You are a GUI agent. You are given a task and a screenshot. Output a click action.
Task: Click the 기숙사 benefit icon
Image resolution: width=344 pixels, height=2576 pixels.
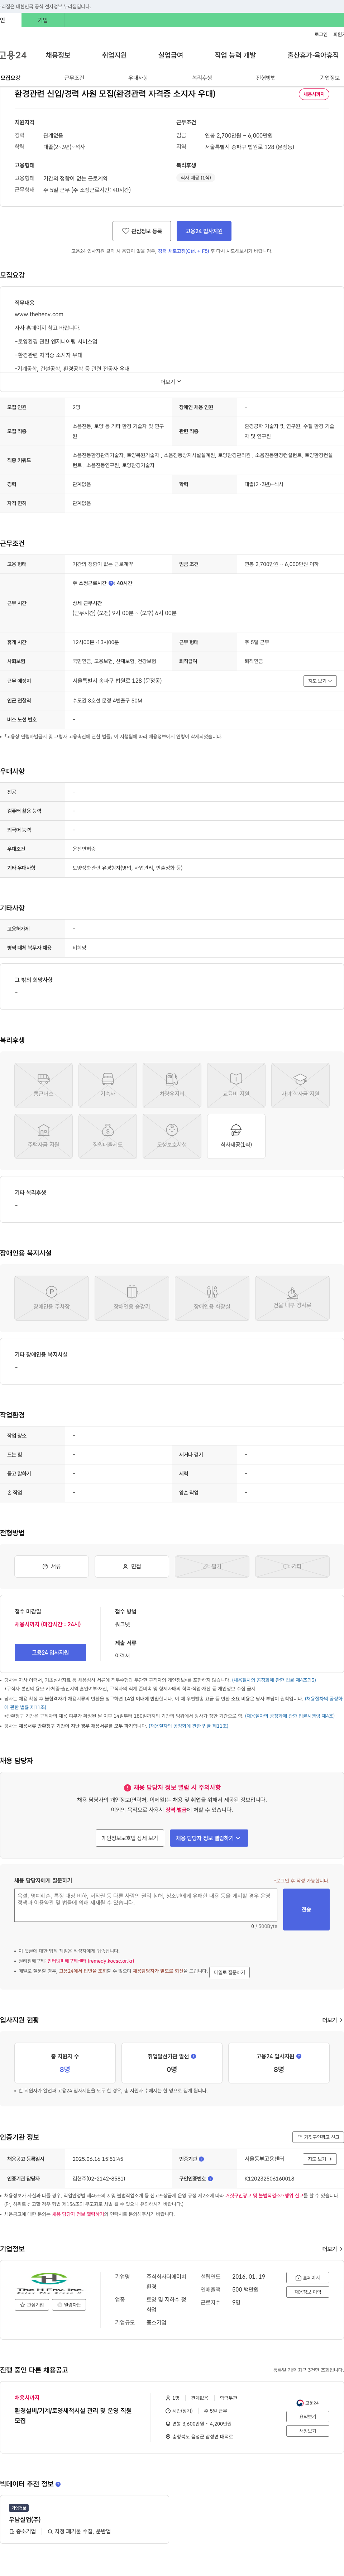pos(107,1085)
